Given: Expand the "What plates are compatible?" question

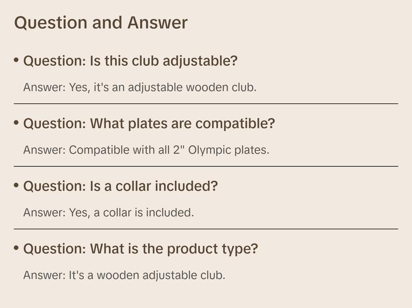Looking at the screenshot, I should [x=149, y=124].
